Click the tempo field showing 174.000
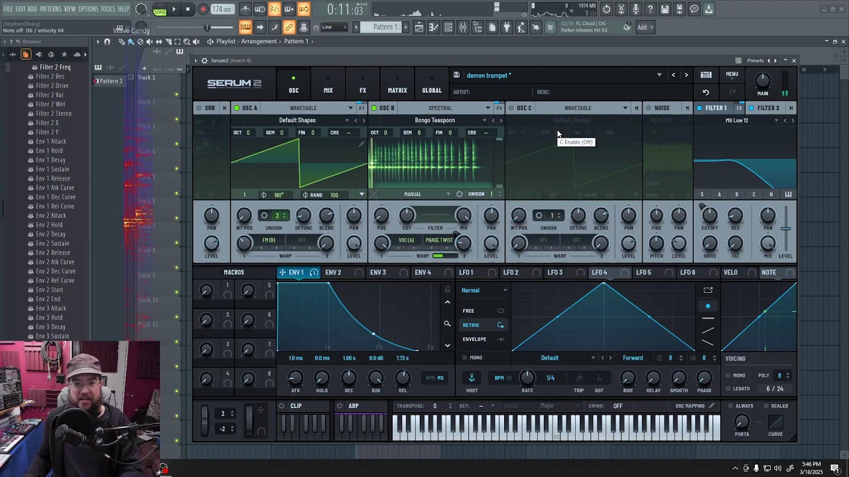Viewport: 849px width, 477px height. (x=222, y=9)
